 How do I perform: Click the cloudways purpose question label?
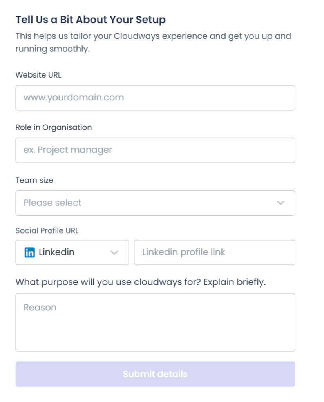(x=141, y=282)
